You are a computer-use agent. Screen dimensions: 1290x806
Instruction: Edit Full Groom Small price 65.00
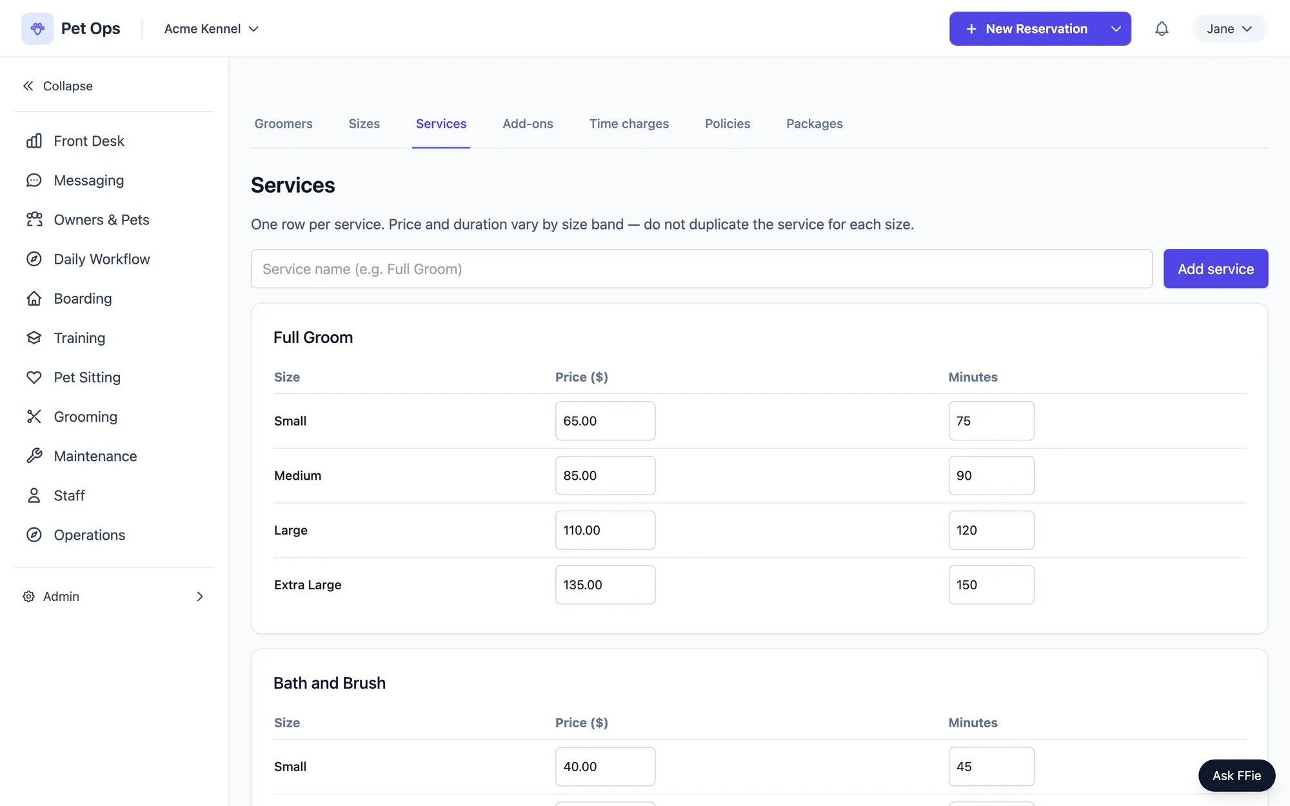pos(605,421)
